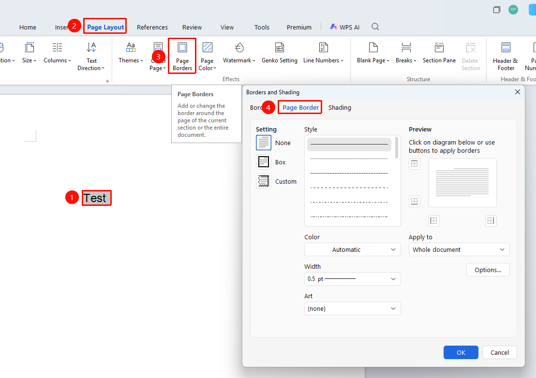Toggle left border in preview

[434, 220]
